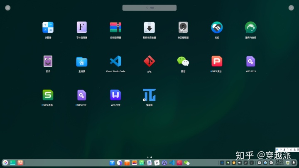Open the volume control in the tray

click(x=240, y=163)
